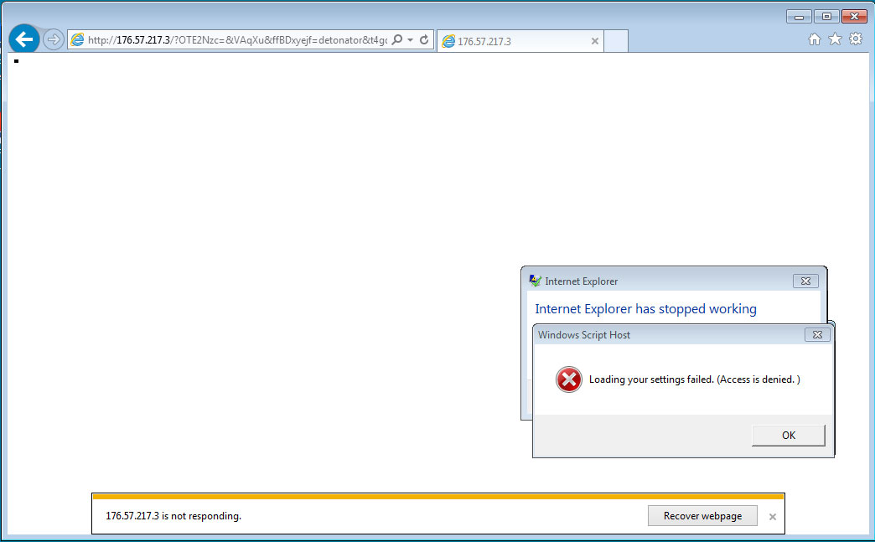The image size is (875, 542).
Task: Click the Internet Explorer page icon in address bar
Action: click(x=78, y=39)
